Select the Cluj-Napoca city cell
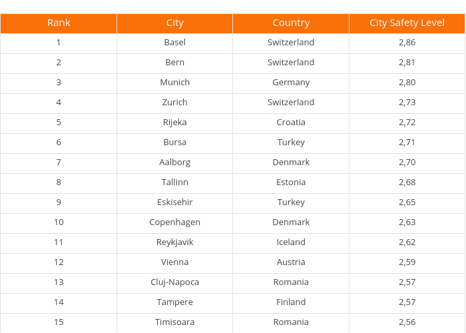 (174, 282)
